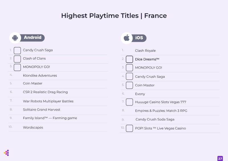The height and width of the screenshot is (161, 228).
Task: Click the Android robot icon
Action: 15,38
